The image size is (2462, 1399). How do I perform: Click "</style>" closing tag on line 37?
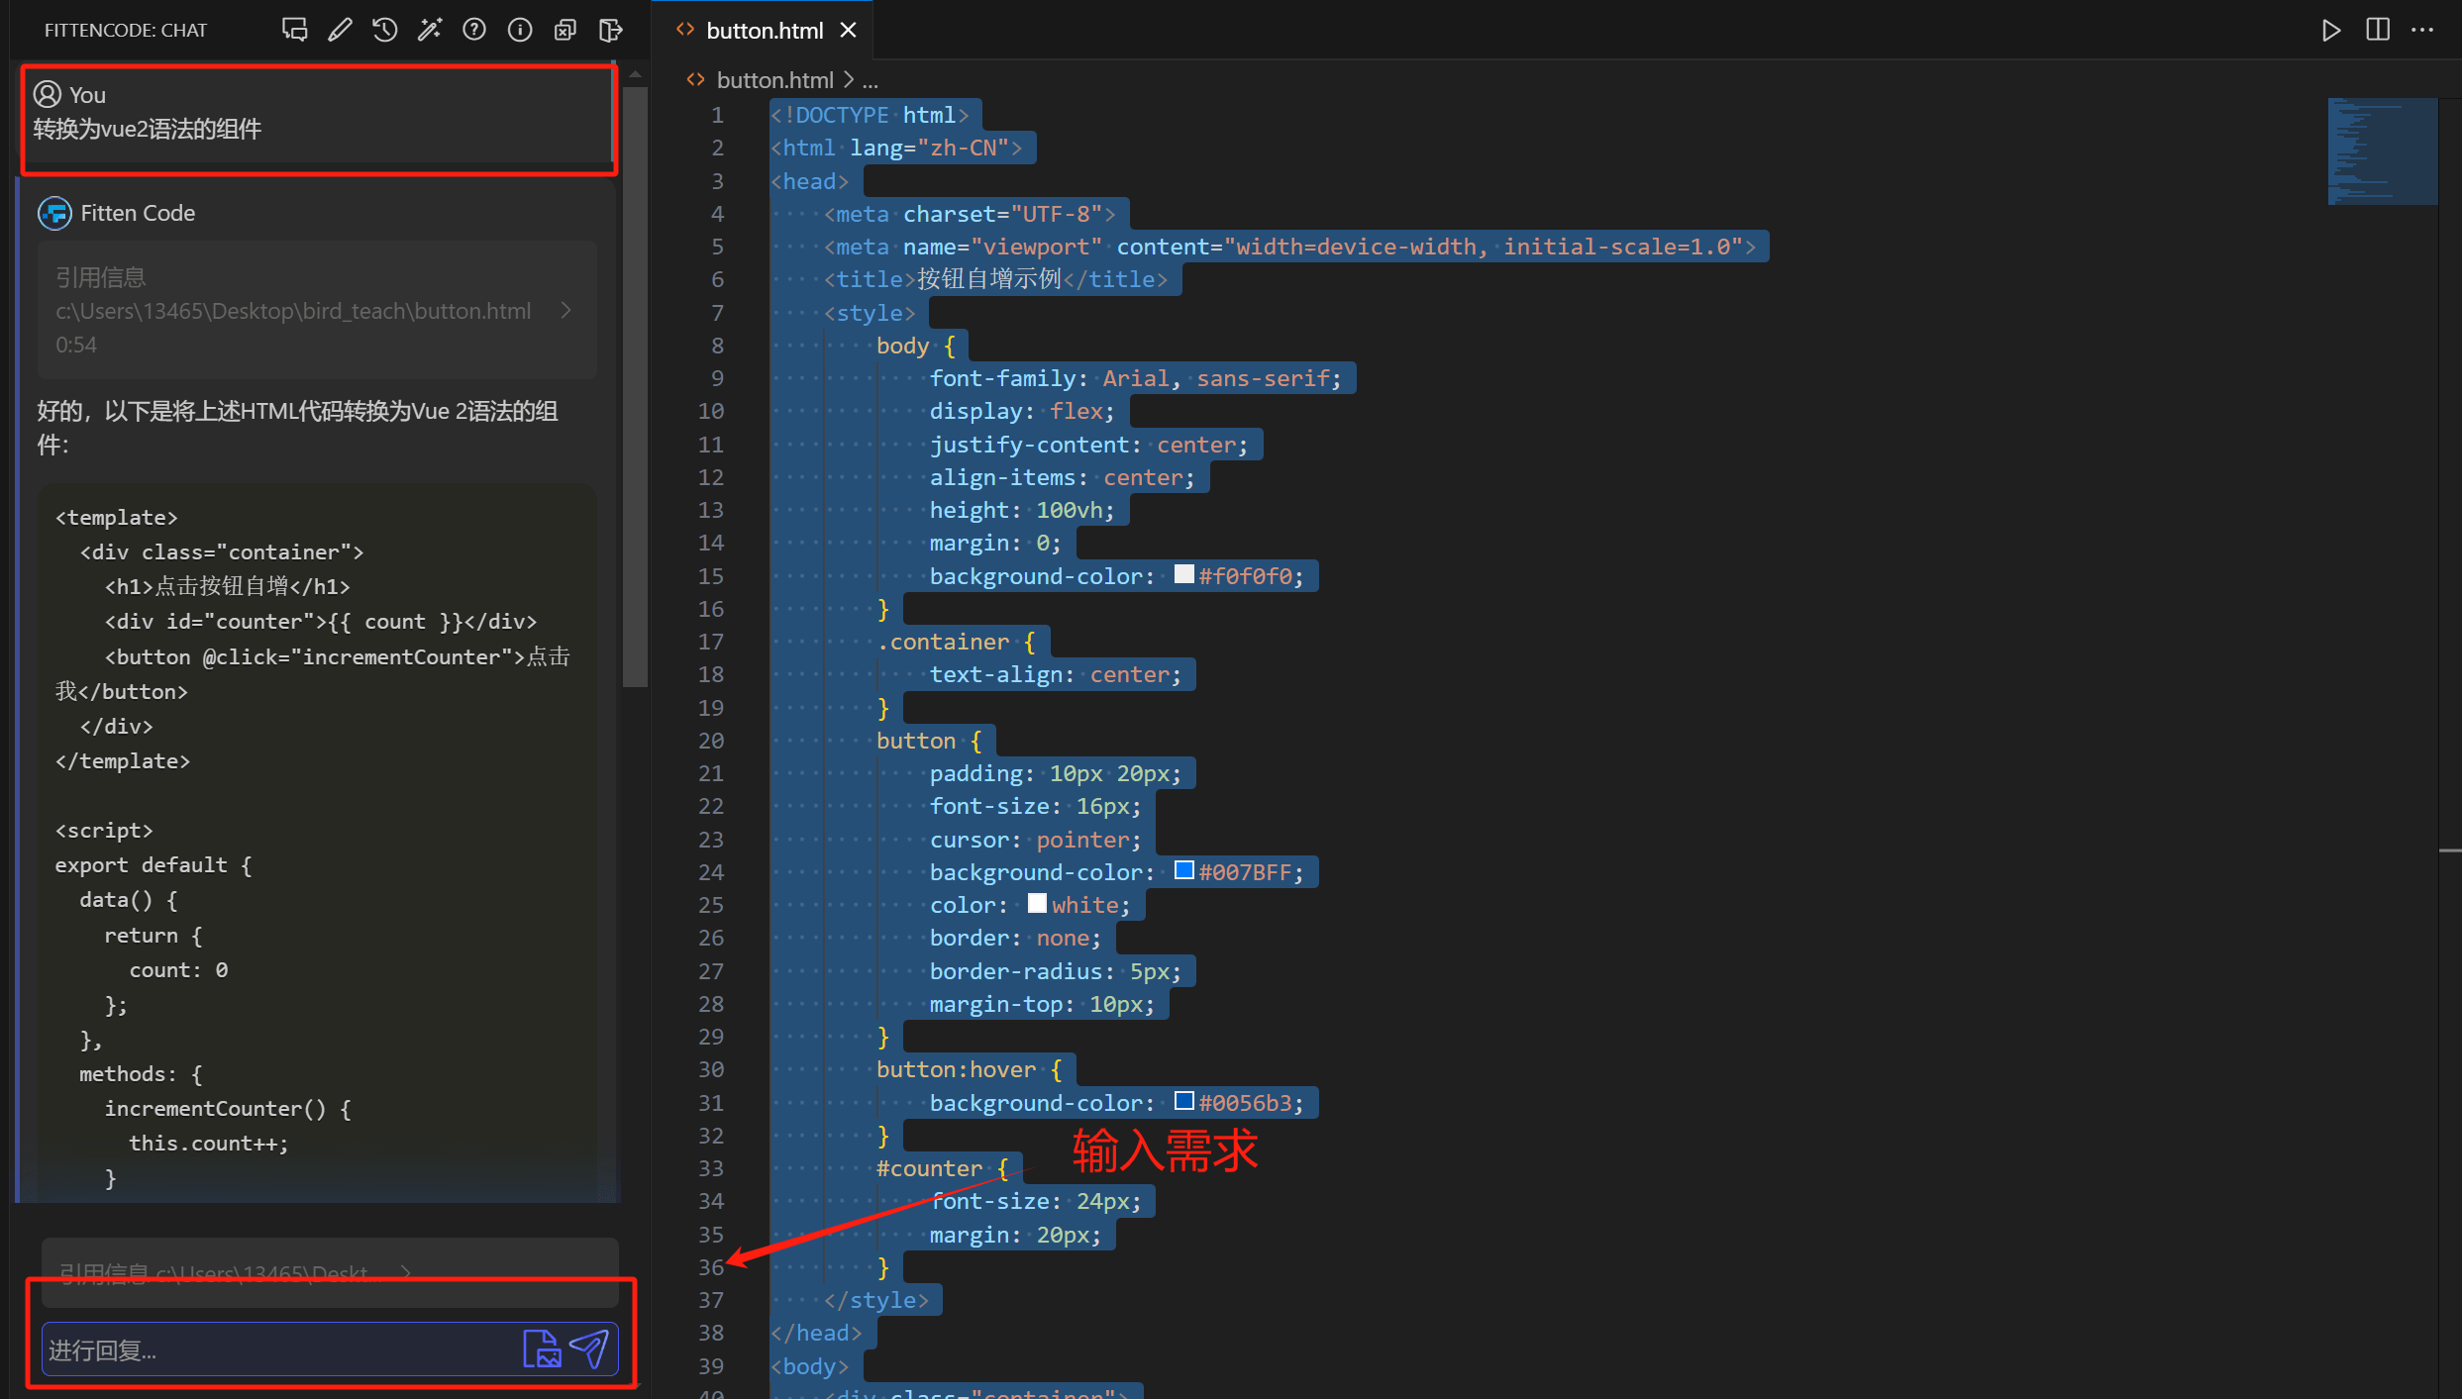point(876,1300)
